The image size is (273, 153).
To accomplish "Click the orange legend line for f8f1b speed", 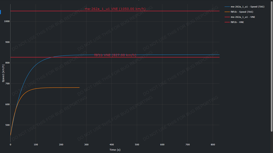I will 227,12.
